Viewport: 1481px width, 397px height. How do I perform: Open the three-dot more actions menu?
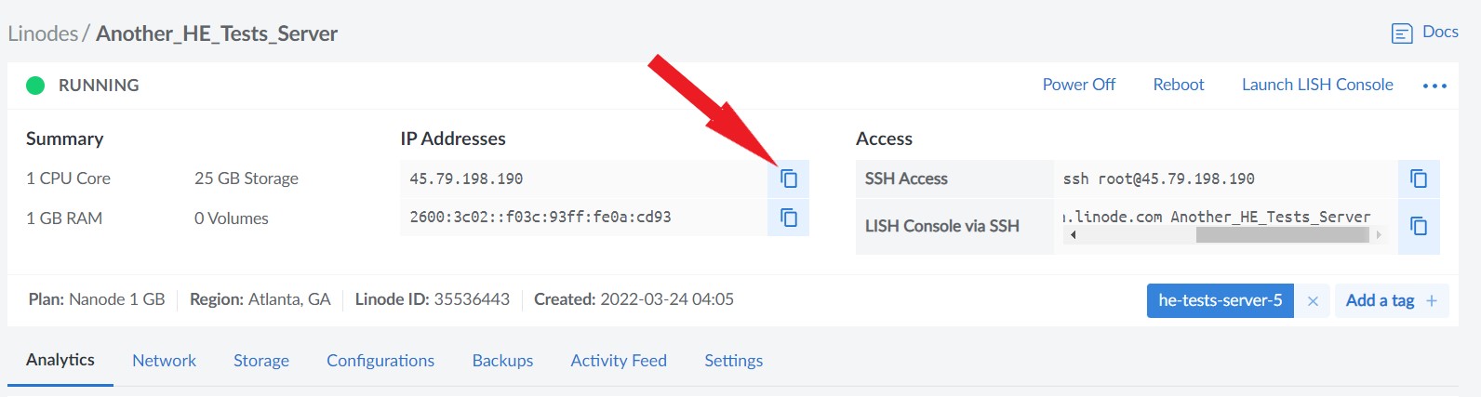tap(1434, 86)
